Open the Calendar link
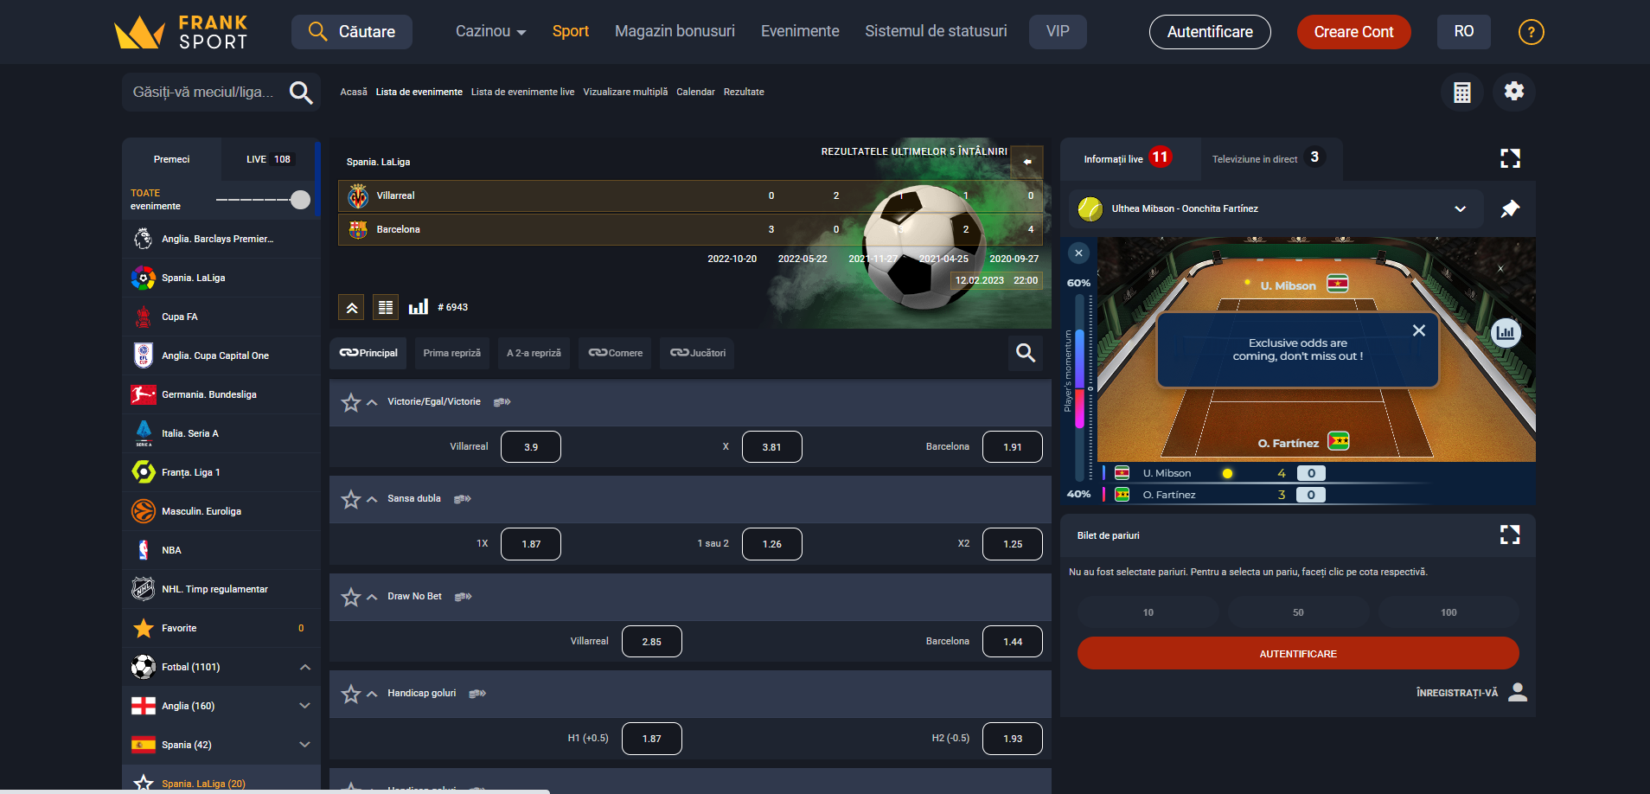Image resolution: width=1650 pixels, height=794 pixels. click(695, 93)
